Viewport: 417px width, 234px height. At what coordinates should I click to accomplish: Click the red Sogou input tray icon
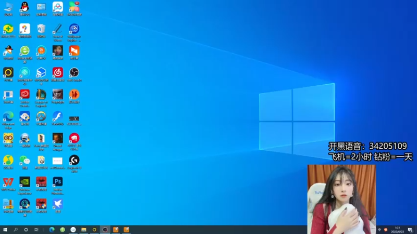click(386, 230)
